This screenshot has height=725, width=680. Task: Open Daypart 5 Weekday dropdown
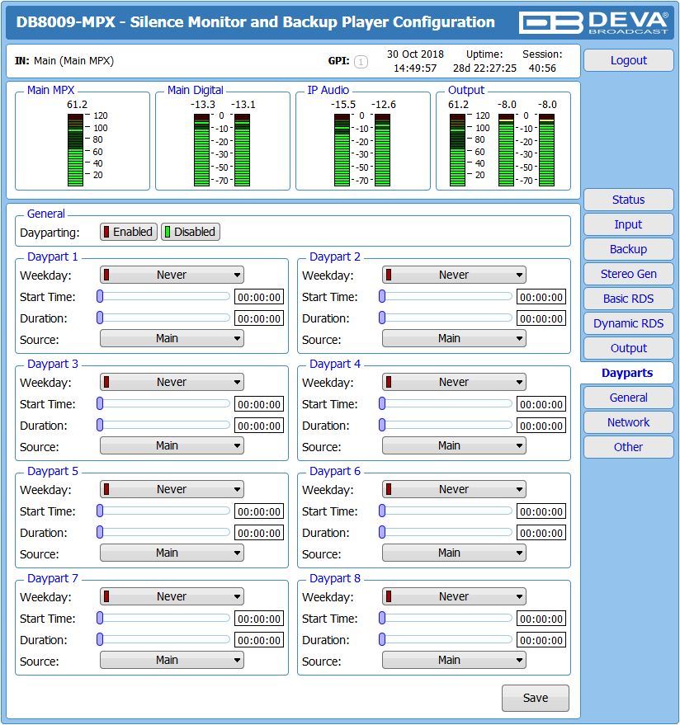pyautogui.click(x=172, y=489)
